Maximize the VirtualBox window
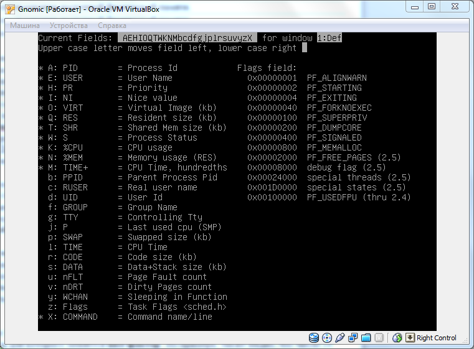The image size is (474, 349). tap(432, 7)
